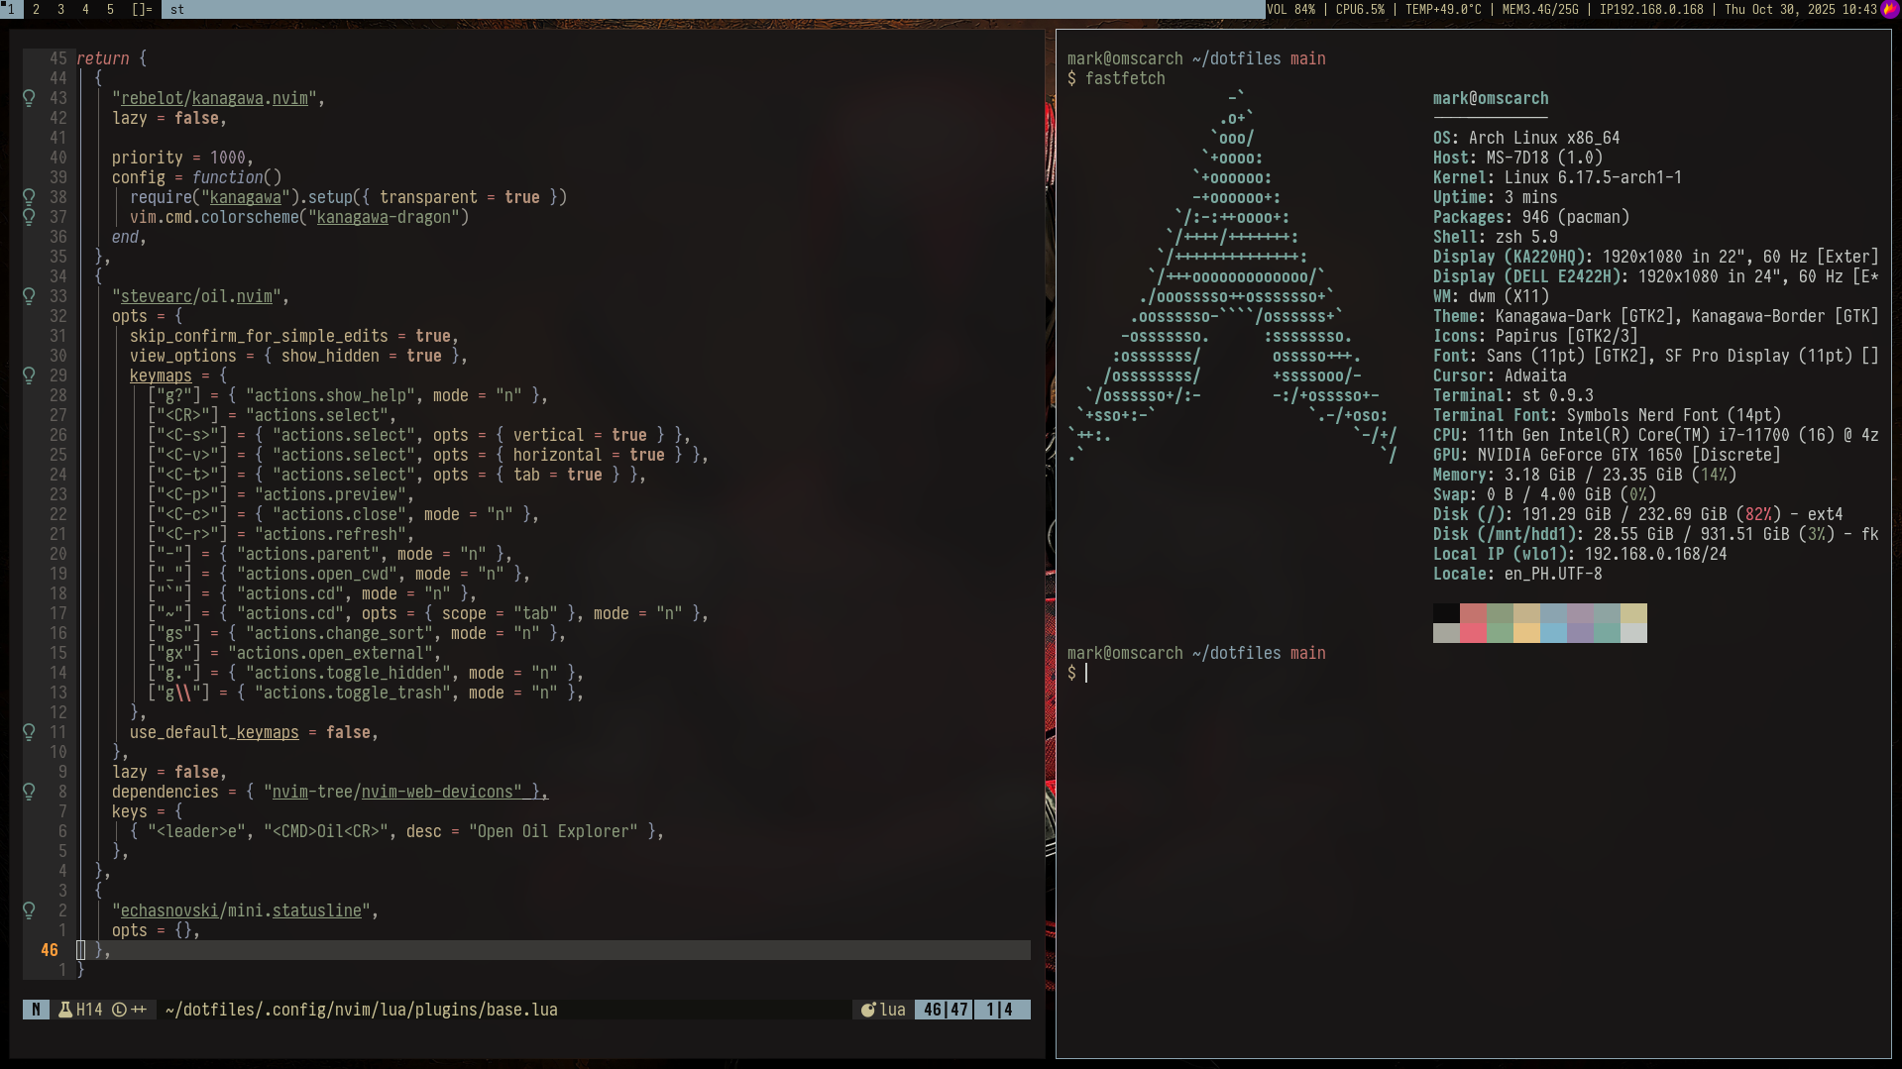Click the bright orange-yellow swatch in bottom palette row
This screenshot has height=1069, width=1902.
pyautogui.click(x=1526, y=633)
